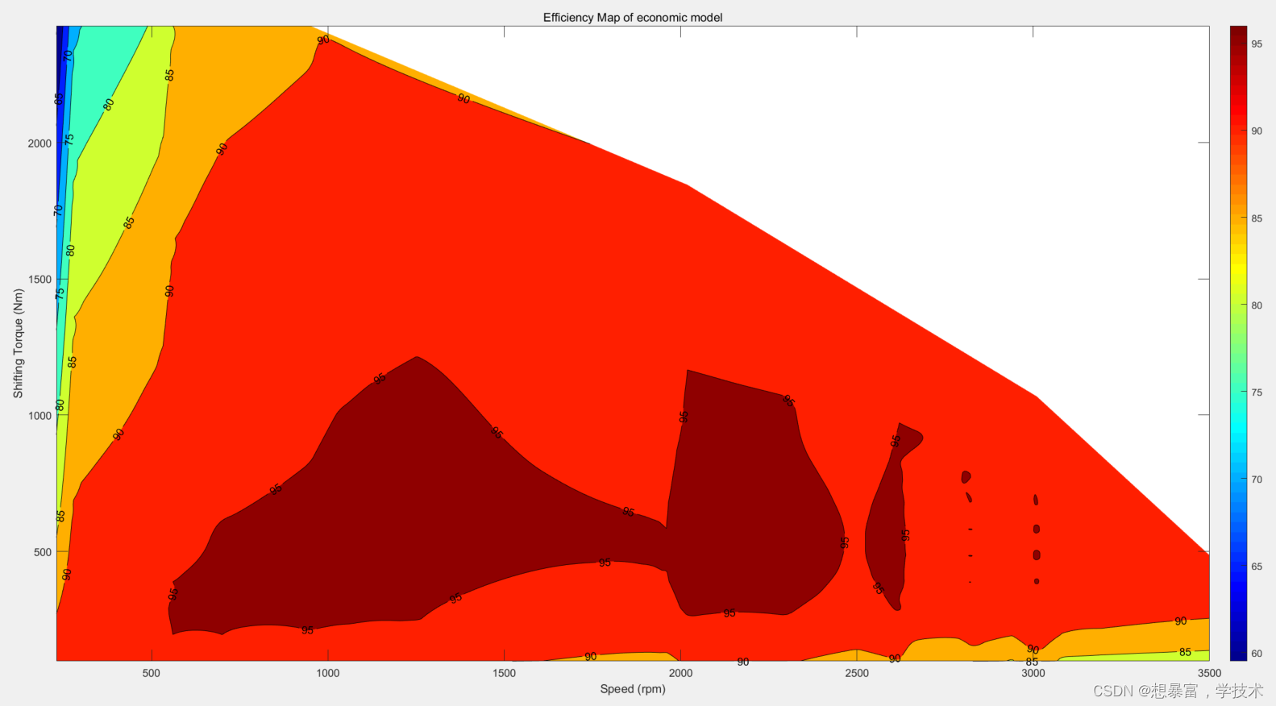Click the 'Efficiency Map of economic model' title

pos(633,17)
